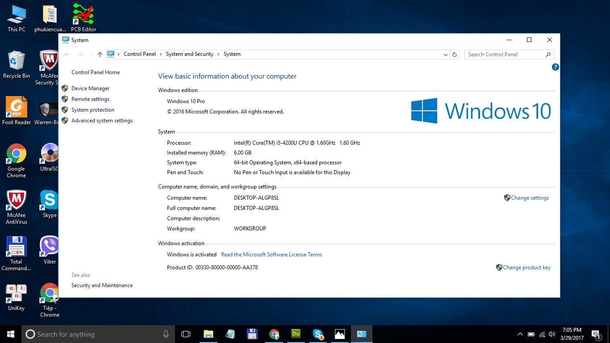
Task: Expand chevron after Control Panel breadcrumb
Action: pos(161,54)
